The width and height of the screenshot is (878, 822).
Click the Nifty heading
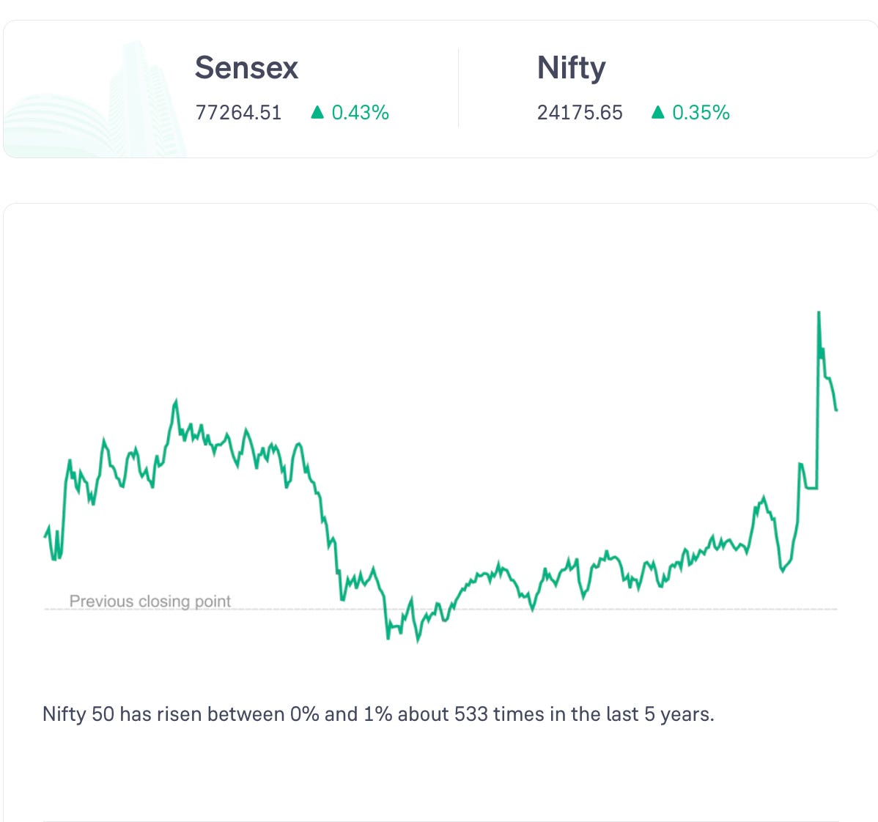pos(571,68)
